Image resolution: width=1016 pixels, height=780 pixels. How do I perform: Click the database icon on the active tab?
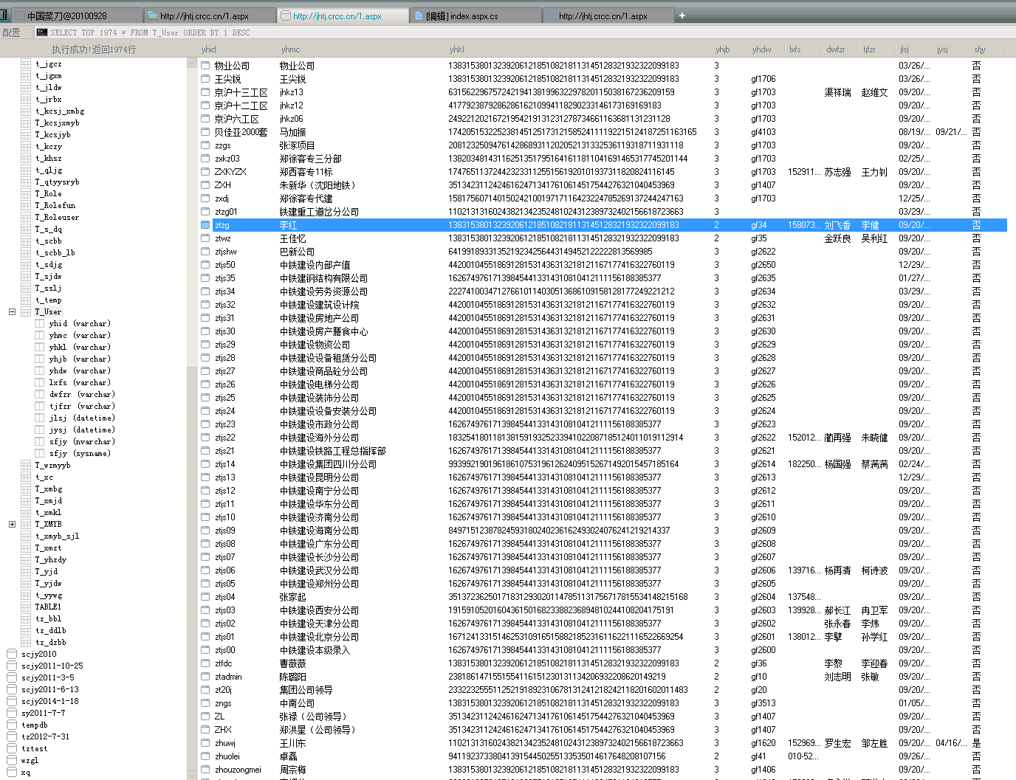click(286, 15)
